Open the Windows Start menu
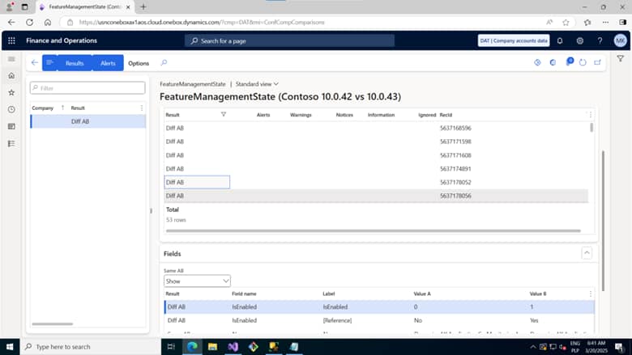Image resolution: width=632 pixels, height=355 pixels. coord(10,347)
